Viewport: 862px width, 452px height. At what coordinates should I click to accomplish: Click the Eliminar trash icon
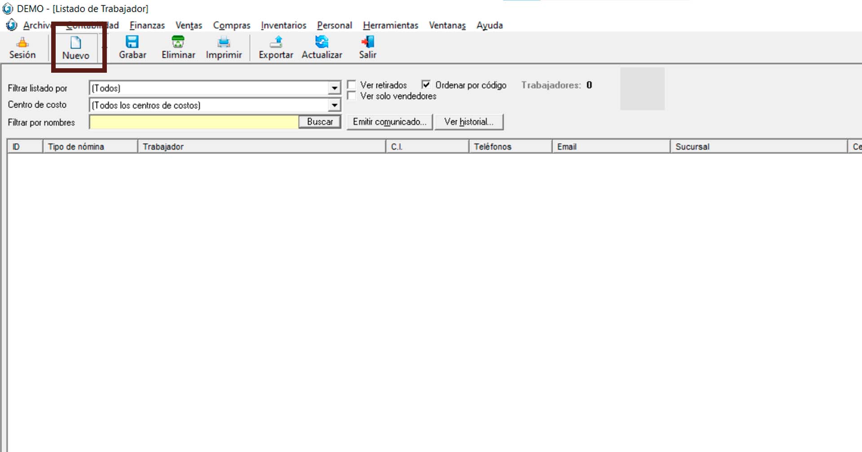tap(178, 48)
